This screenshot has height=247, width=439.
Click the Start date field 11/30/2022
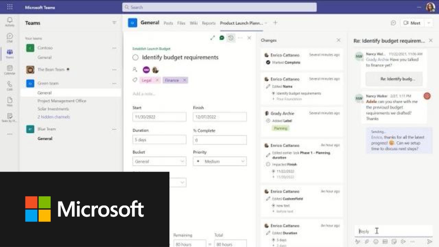(x=159, y=117)
